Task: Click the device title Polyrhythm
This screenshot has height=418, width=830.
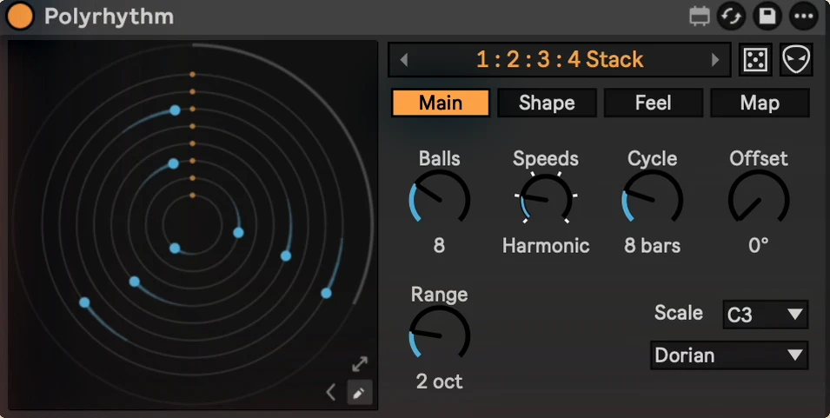Action: [x=109, y=17]
